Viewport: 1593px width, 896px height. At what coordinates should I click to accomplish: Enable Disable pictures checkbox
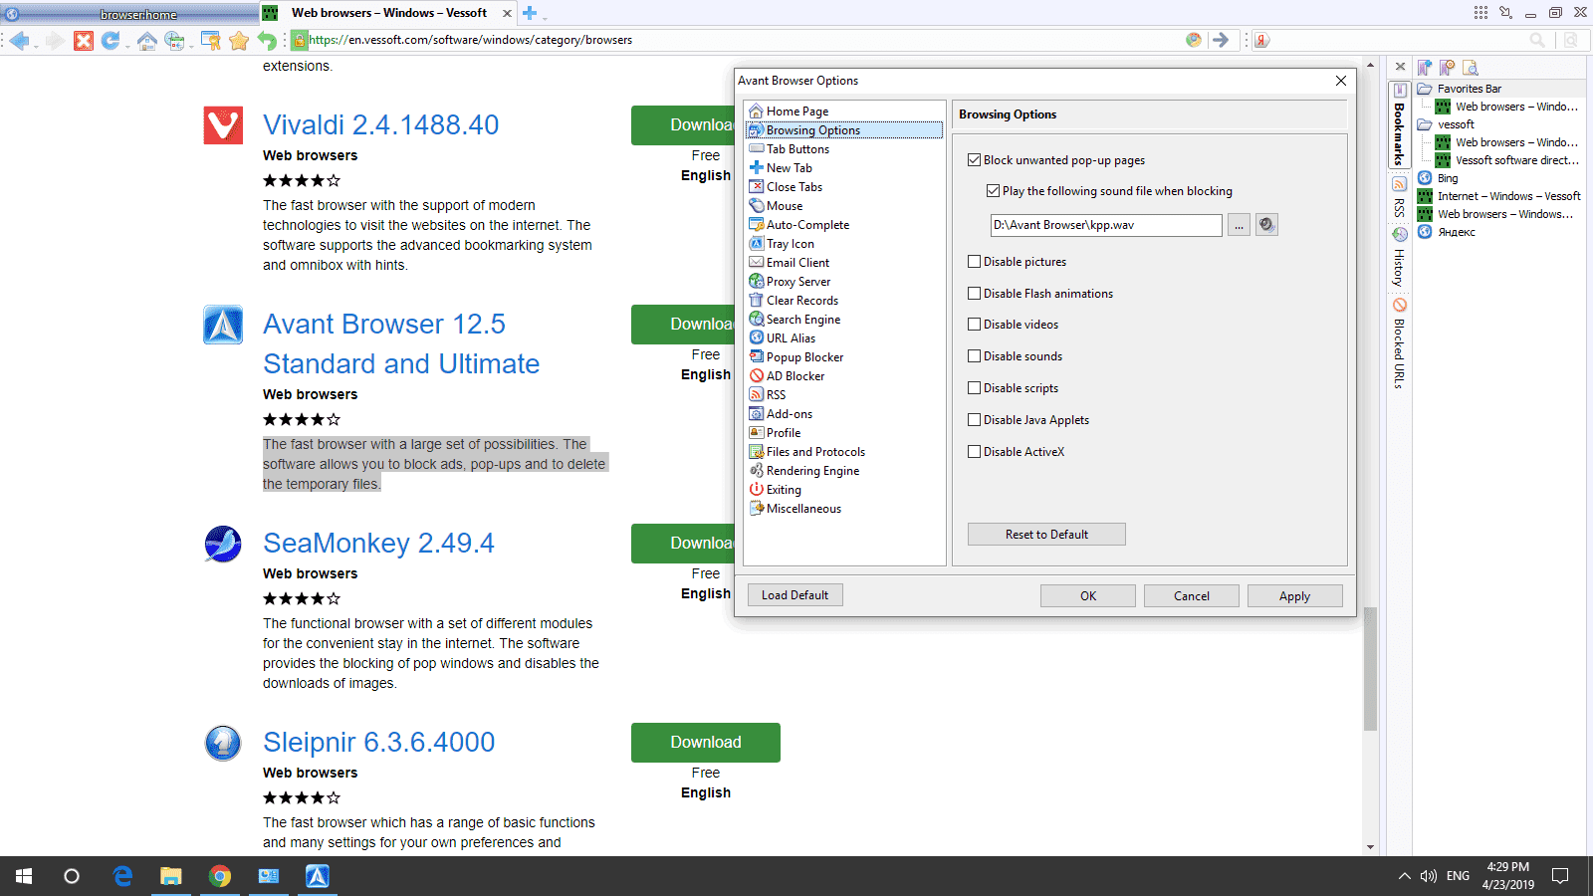pos(975,261)
